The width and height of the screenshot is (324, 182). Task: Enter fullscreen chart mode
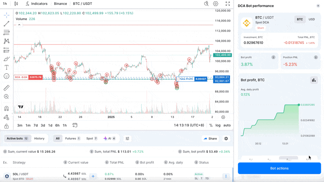[x=228, y=4]
